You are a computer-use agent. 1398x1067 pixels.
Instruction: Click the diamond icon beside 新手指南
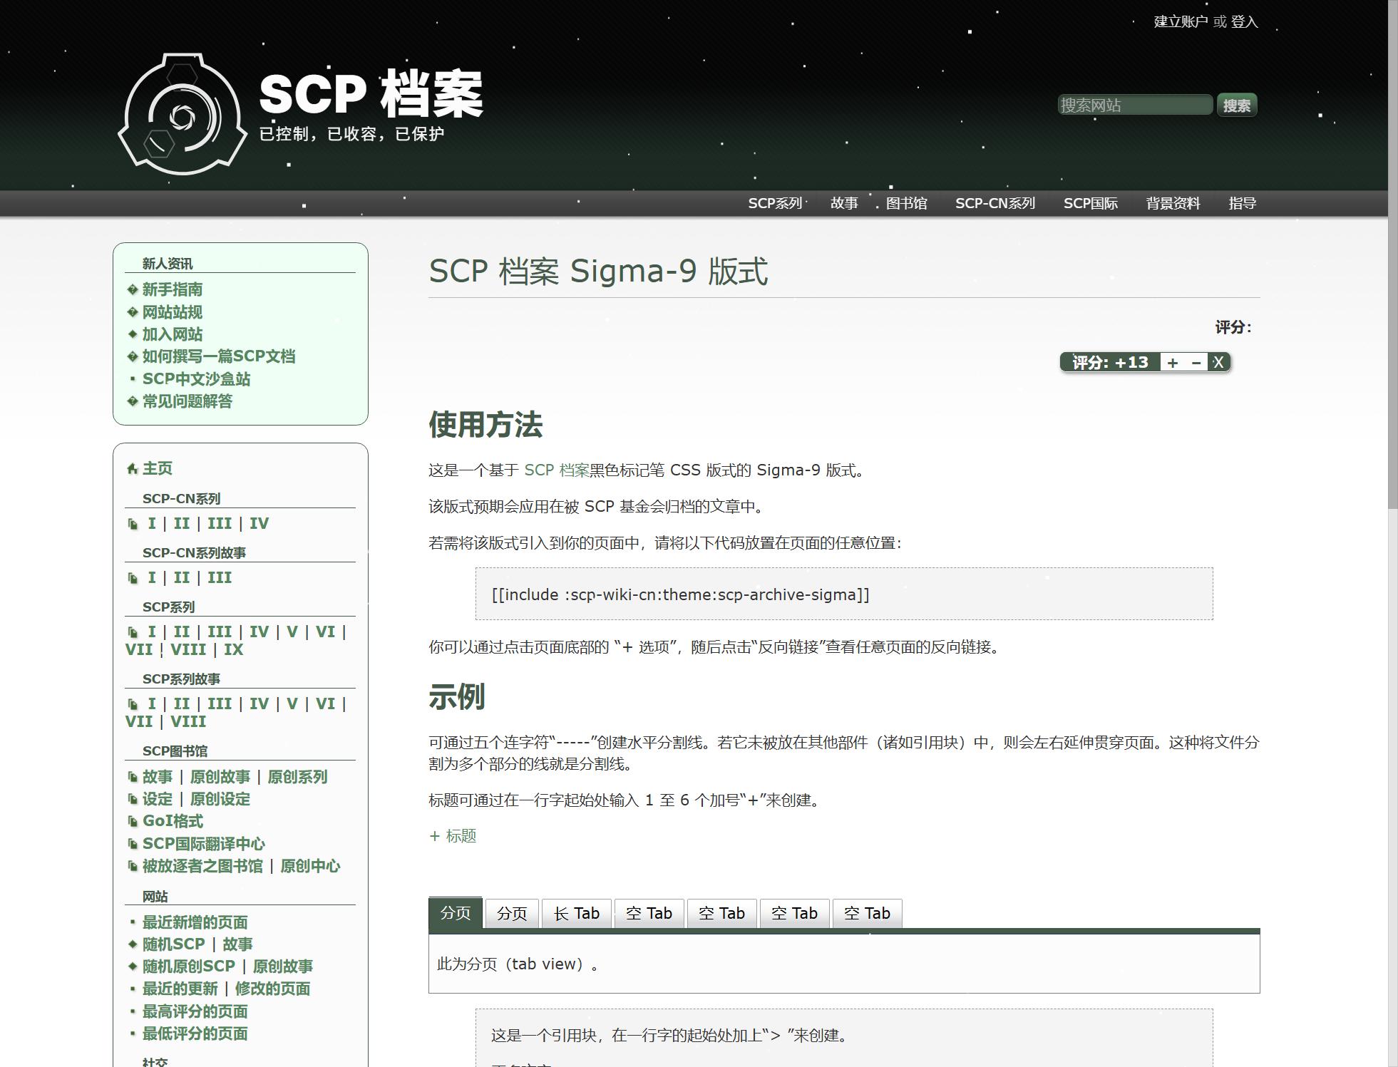pyautogui.click(x=131, y=289)
